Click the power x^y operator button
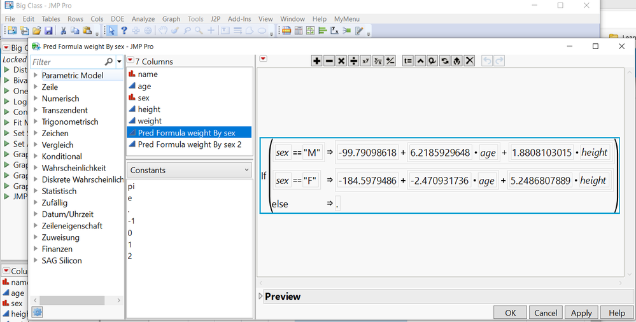 365,60
